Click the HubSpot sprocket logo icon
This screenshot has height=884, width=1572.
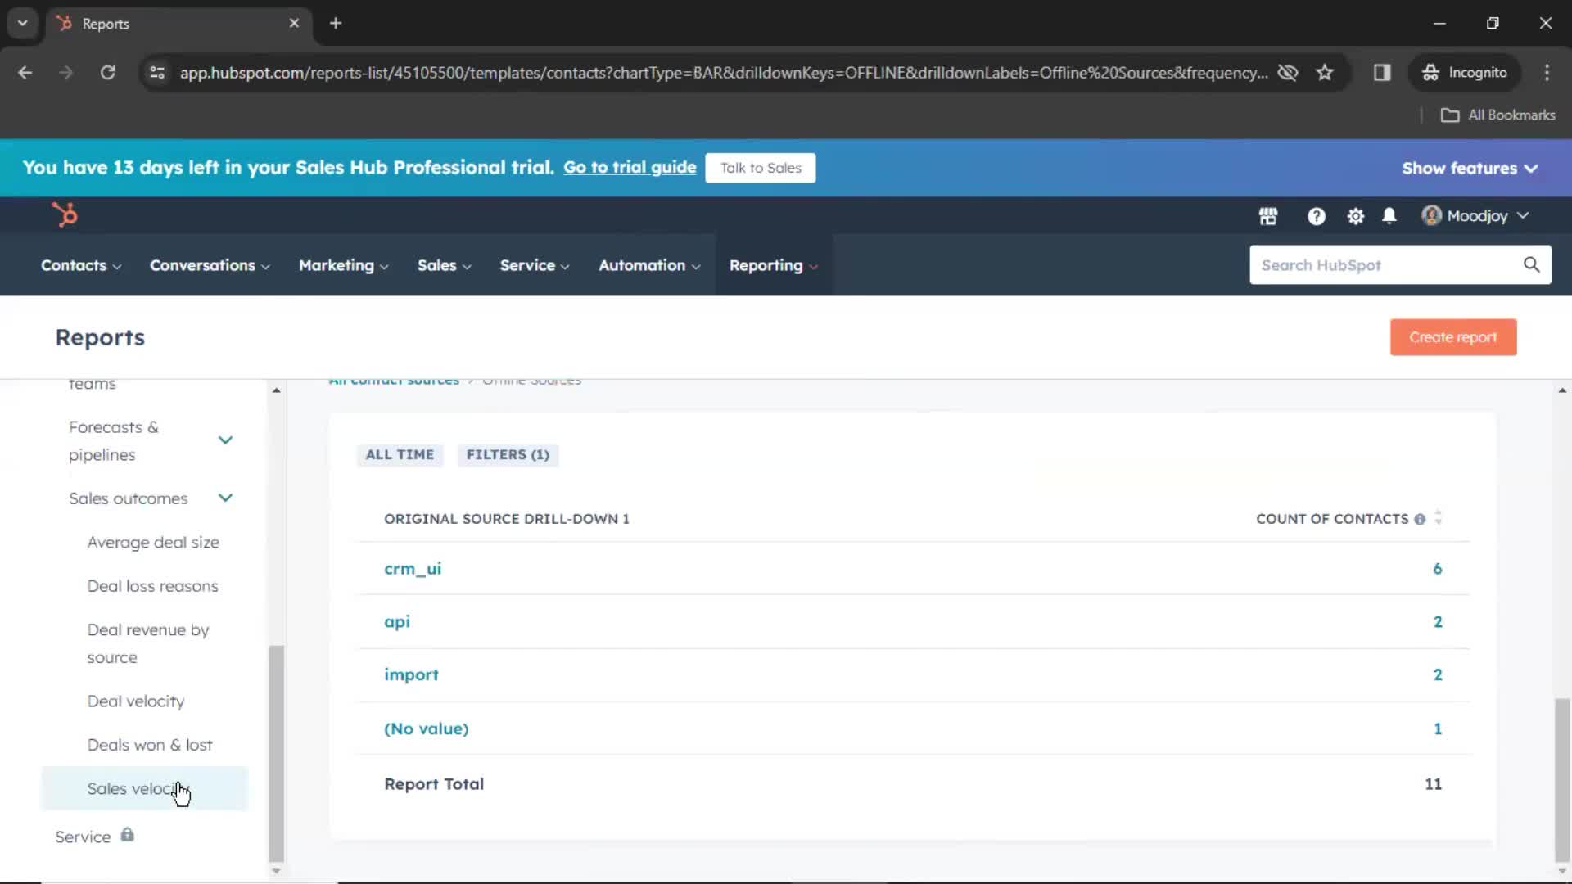(65, 214)
